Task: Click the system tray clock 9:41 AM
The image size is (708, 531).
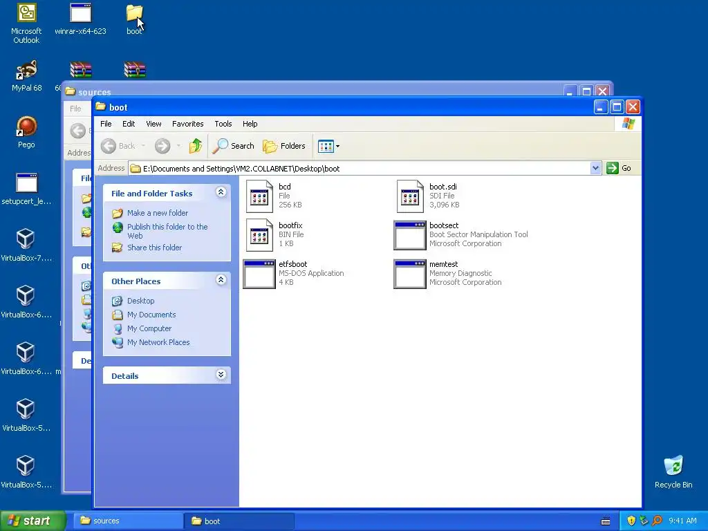Action: click(682, 521)
